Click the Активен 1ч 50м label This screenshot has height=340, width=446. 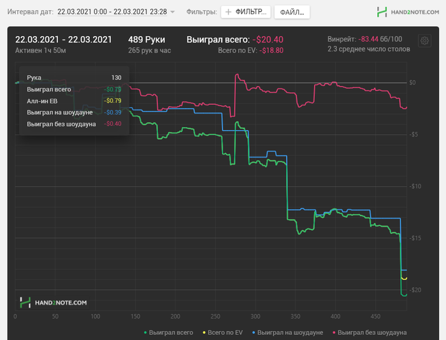point(41,50)
